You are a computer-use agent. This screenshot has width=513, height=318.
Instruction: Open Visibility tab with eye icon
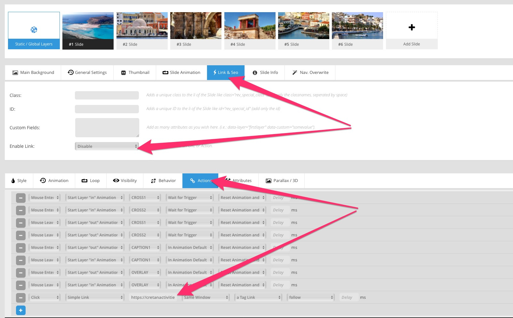[x=125, y=180]
